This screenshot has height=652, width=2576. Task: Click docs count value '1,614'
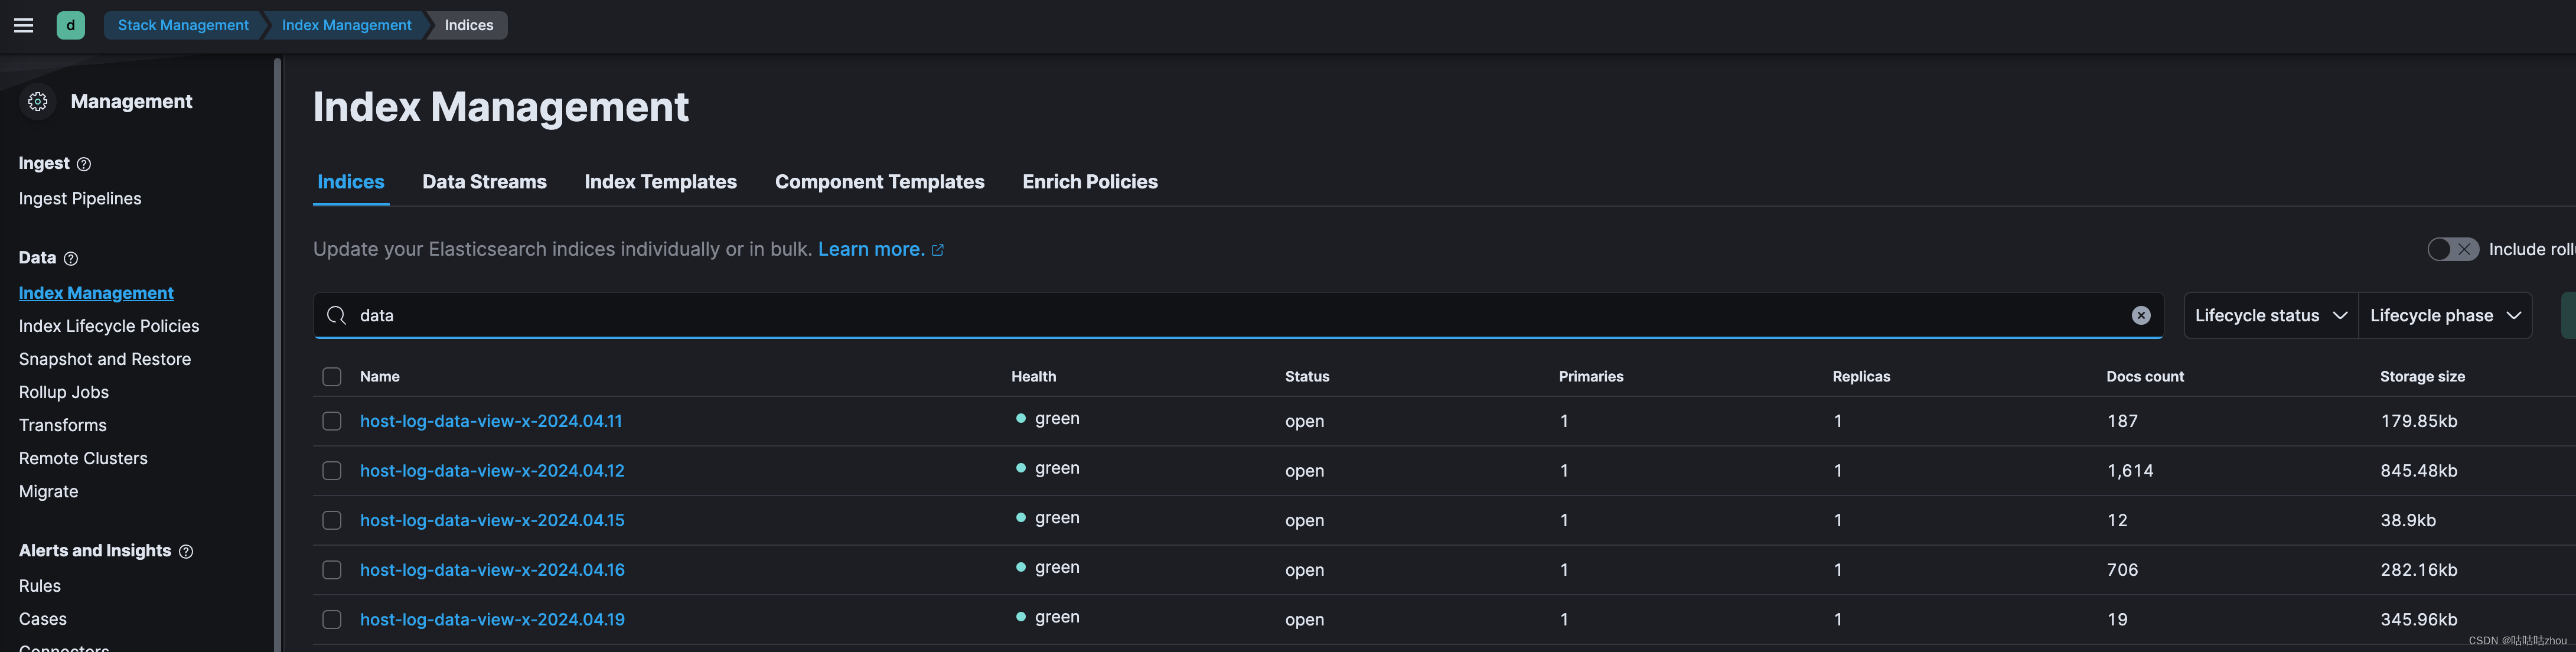pyautogui.click(x=2130, y=471)
